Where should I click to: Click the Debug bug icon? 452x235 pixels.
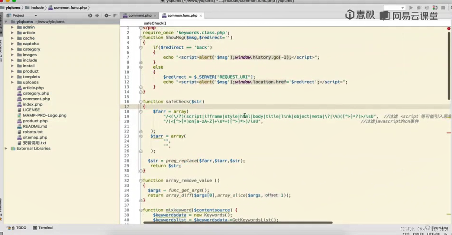point(419,8)
